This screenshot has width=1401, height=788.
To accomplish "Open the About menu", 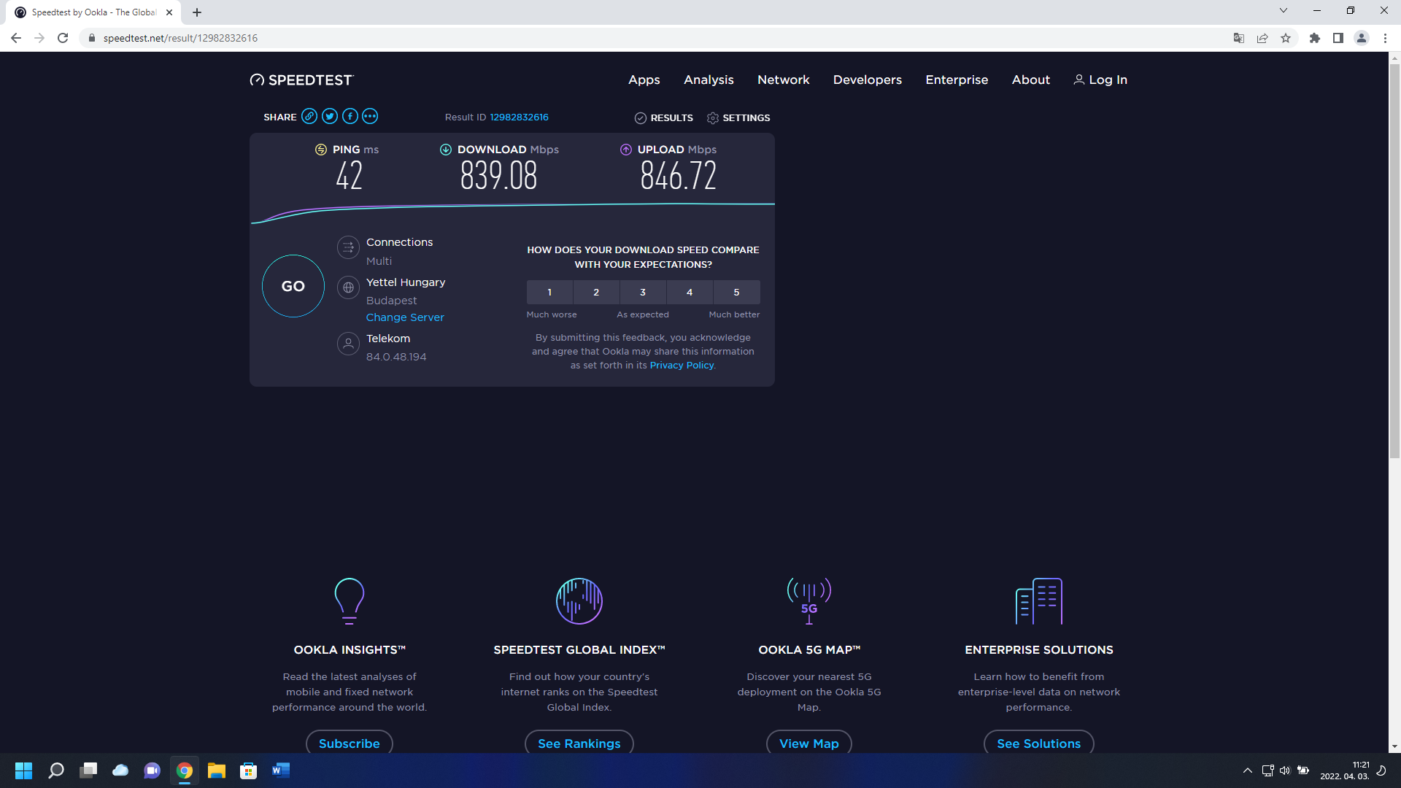I will click(1031, 80).
